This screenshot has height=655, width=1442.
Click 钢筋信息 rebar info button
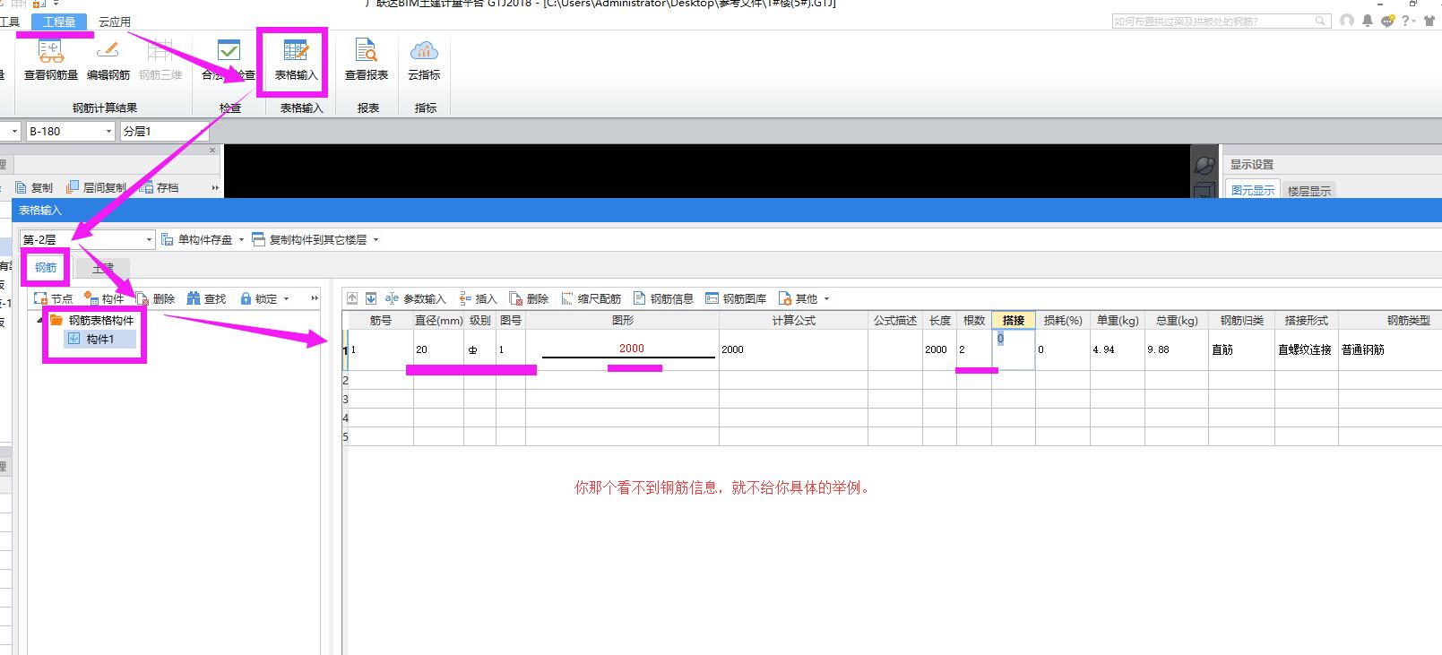tap(663, 298)
